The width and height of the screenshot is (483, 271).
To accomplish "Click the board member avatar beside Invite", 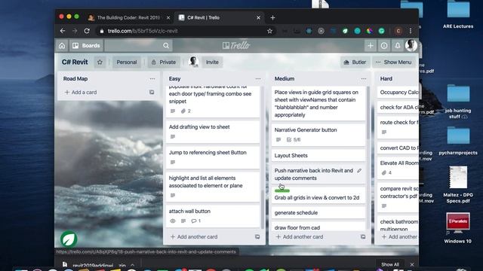I will click(x=193, y=62).
